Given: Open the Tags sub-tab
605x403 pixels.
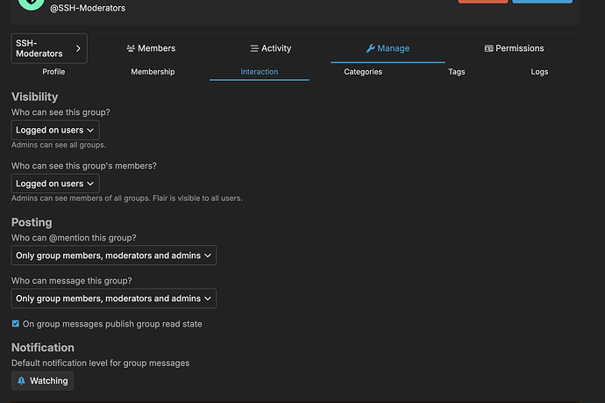Looking at the screenshot, I should coord(457,72).
